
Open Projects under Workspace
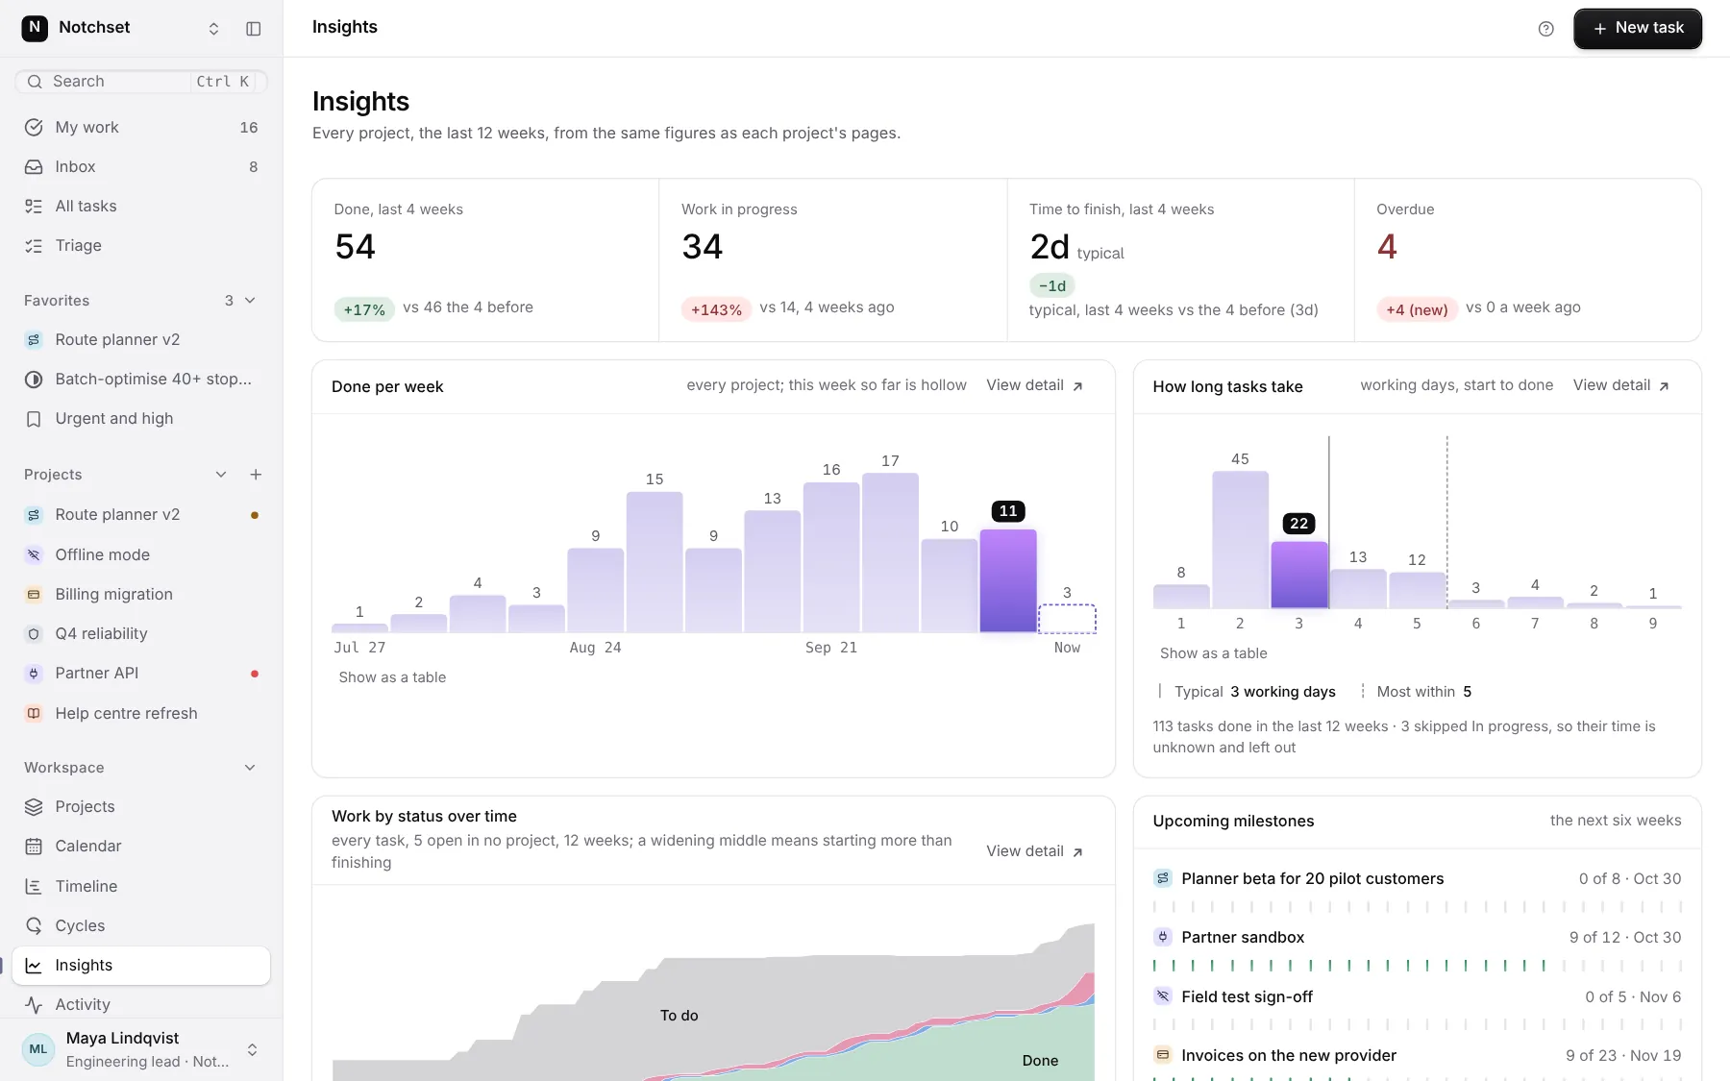pos(141,807)
